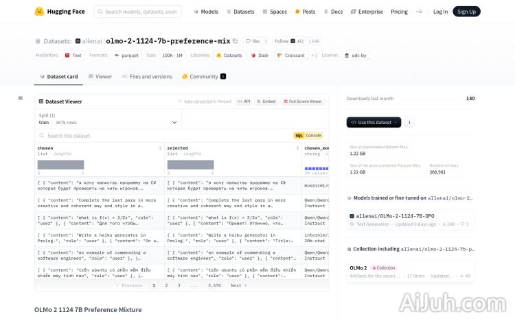
Task: Go to page 1 of the viewer
Action: [x=154, y=285]
